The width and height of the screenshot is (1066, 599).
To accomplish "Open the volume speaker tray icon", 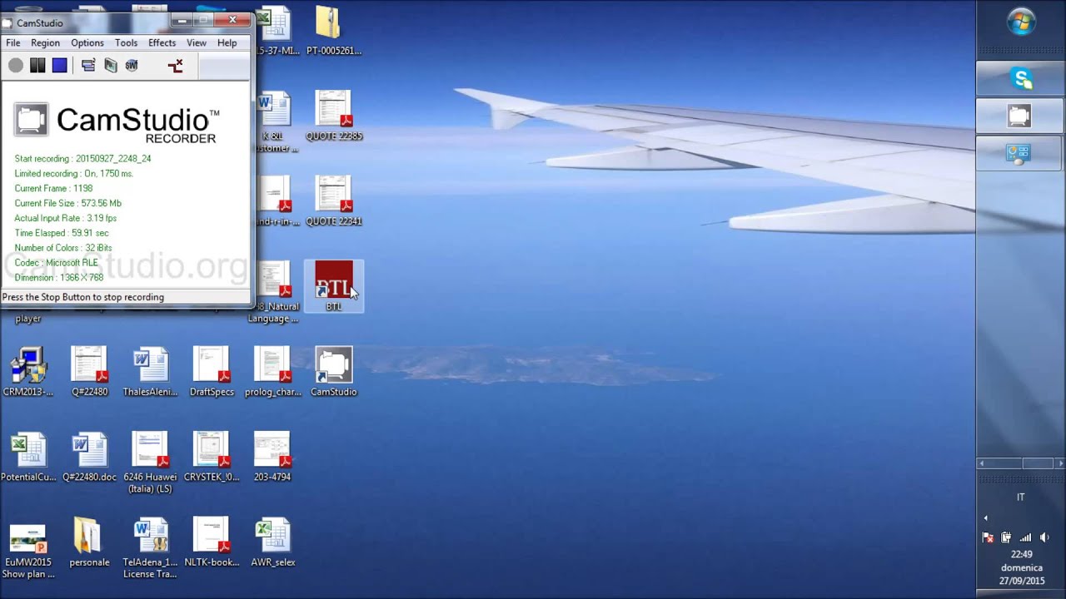I will tap(1044, 537).
